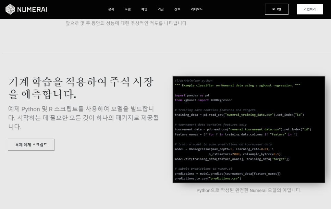Viewport: 331px width, 209px height.
Task: Click the code line 'import pandas as pd'
Action: 192,95
